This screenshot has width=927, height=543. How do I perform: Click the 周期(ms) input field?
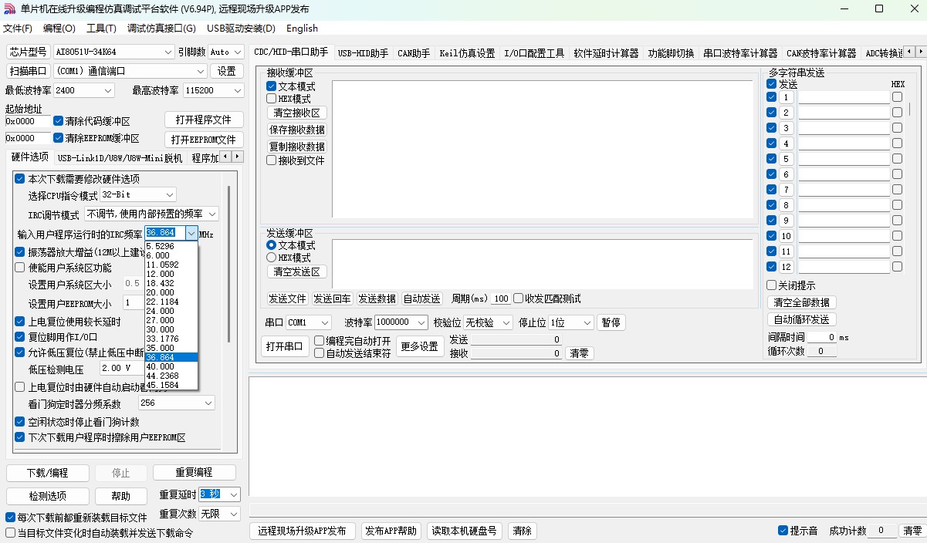click(501, 298)
